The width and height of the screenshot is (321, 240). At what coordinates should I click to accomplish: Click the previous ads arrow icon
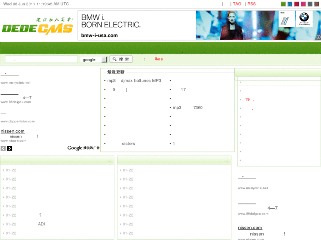pos(3,148)
